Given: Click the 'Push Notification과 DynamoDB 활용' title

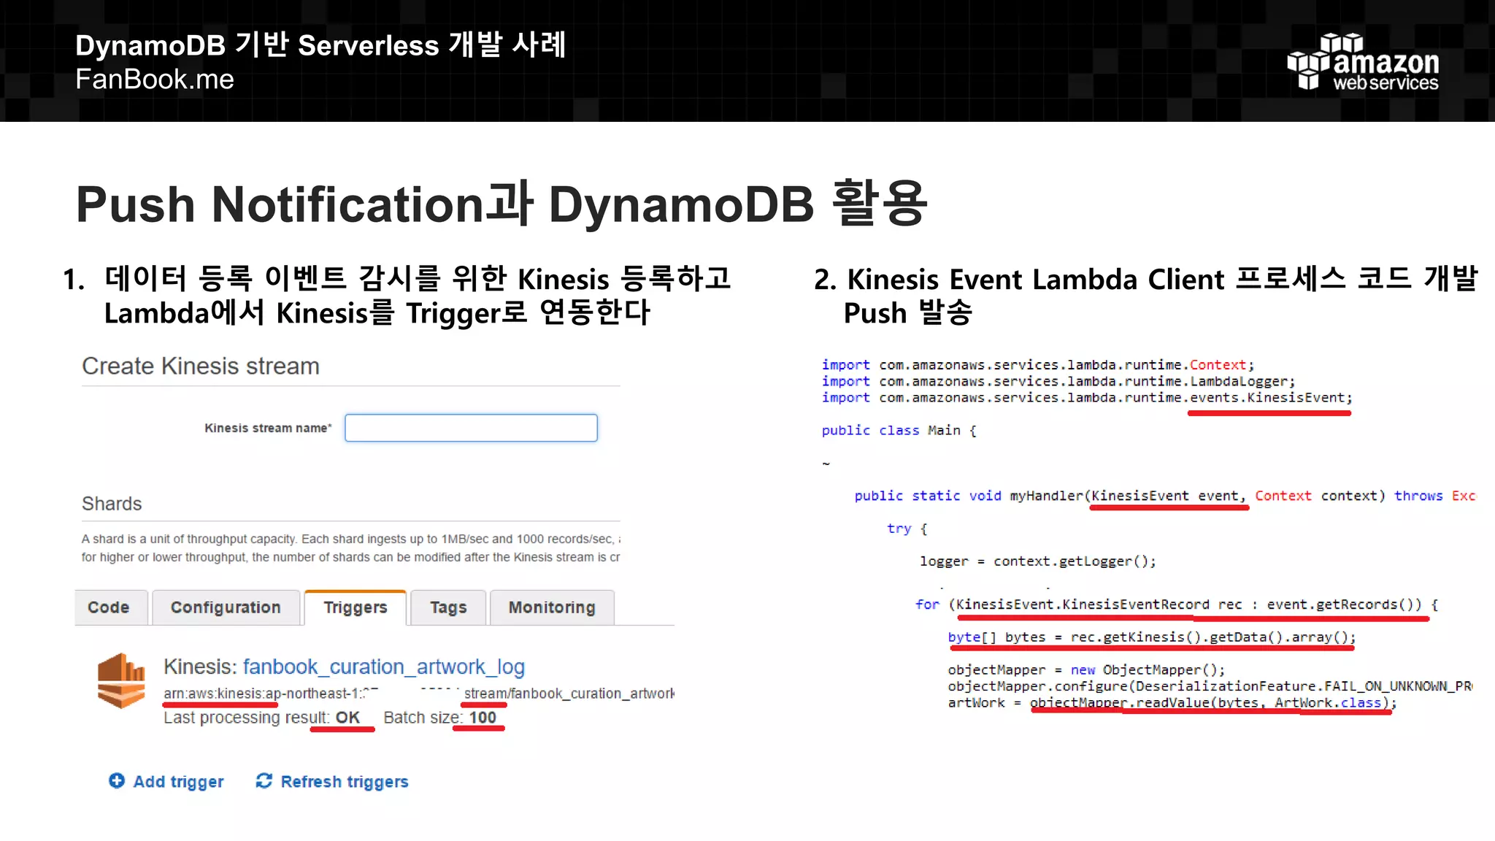Looking at the screenshot, I should click(x=501, y=204).
